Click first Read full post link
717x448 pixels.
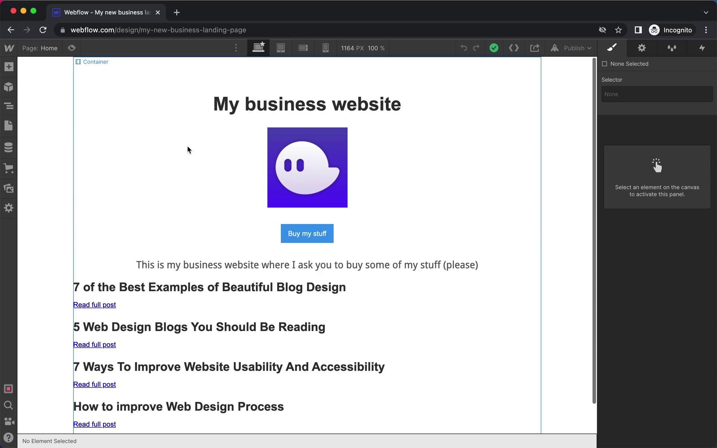pos(94,305)
